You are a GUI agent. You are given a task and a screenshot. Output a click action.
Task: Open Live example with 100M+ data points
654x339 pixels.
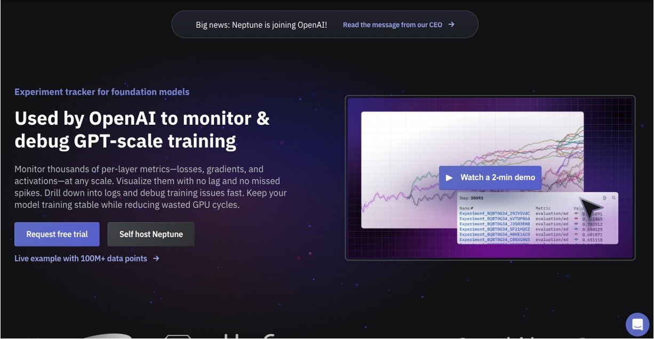pos(87,259)
